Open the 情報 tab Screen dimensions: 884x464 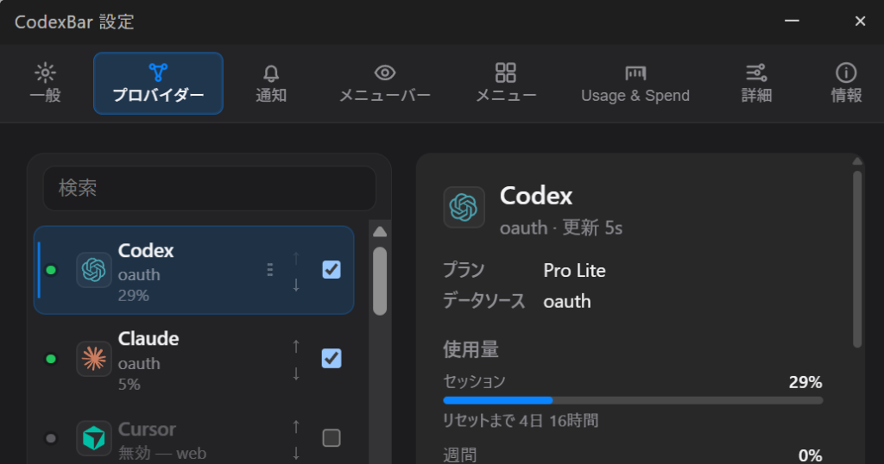click(x=846, y=84)
